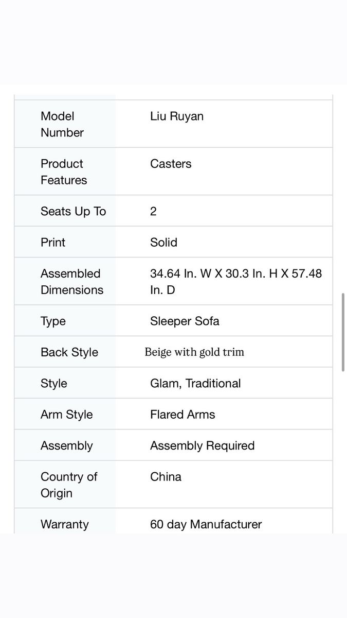Select the Casters value text
The width and height of the screenshot is (347, 618).
click(x=171, y=164)
